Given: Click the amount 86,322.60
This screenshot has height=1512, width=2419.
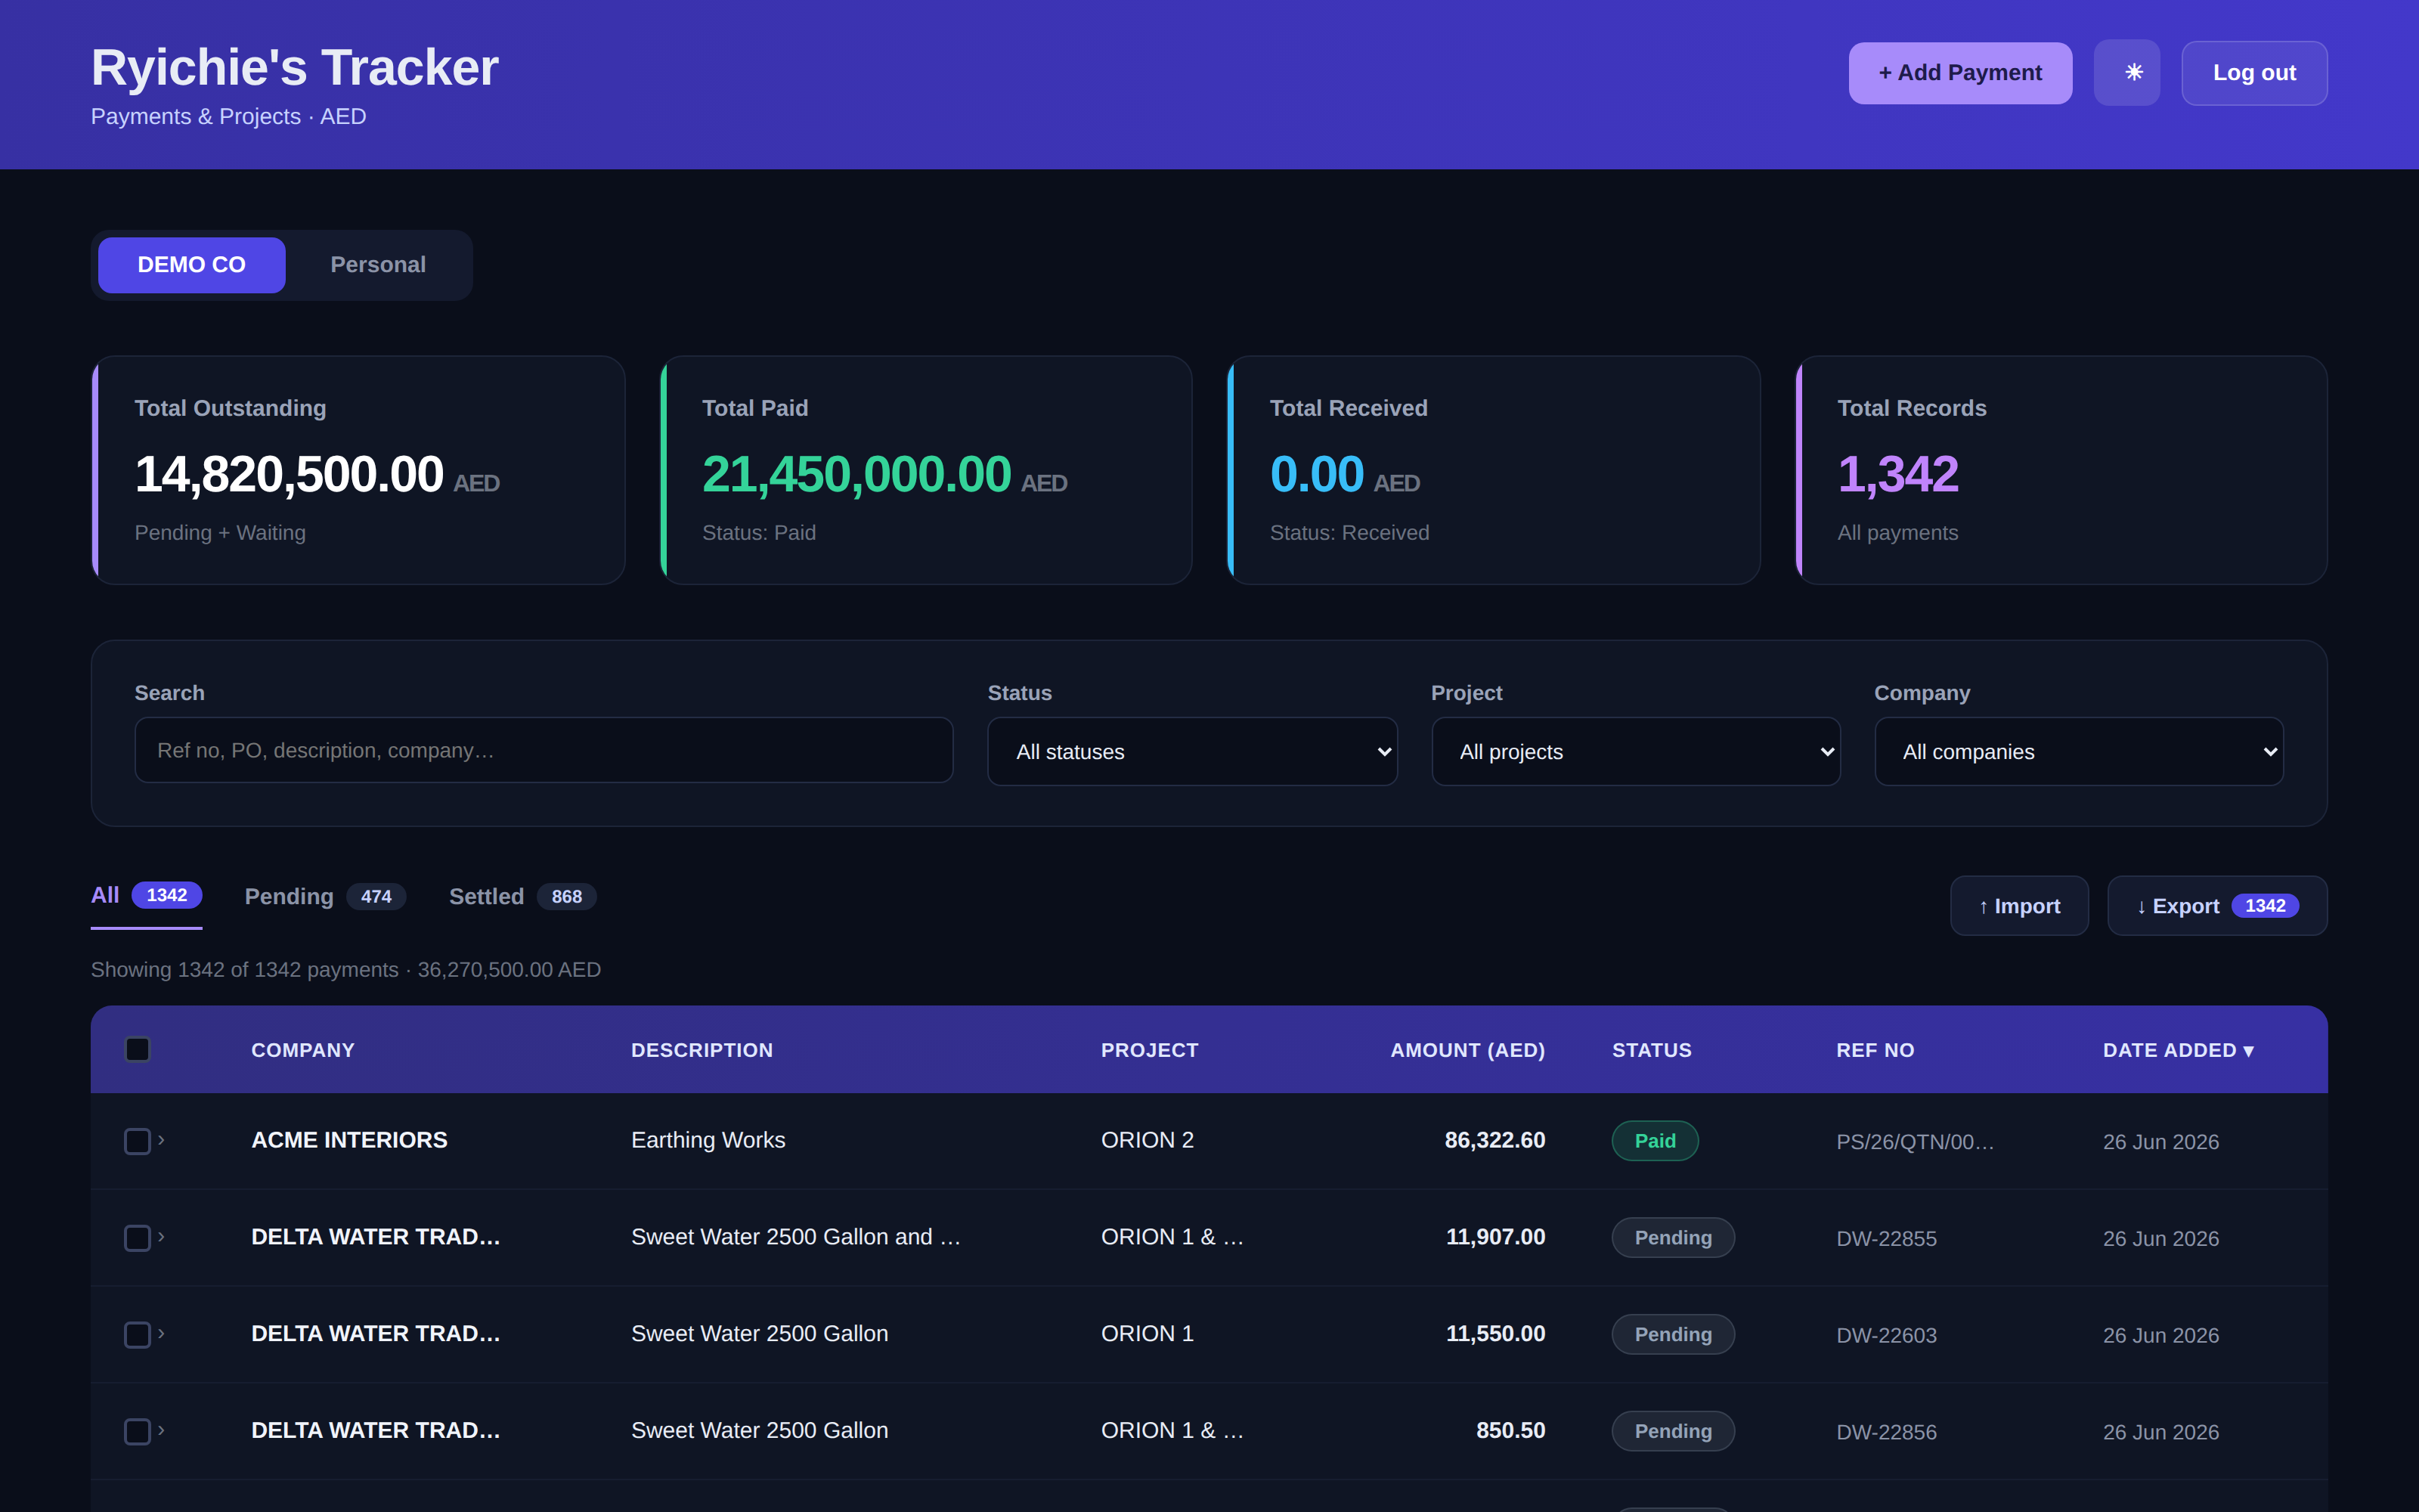Looking at the screenshot, I should [1494, 1140].
